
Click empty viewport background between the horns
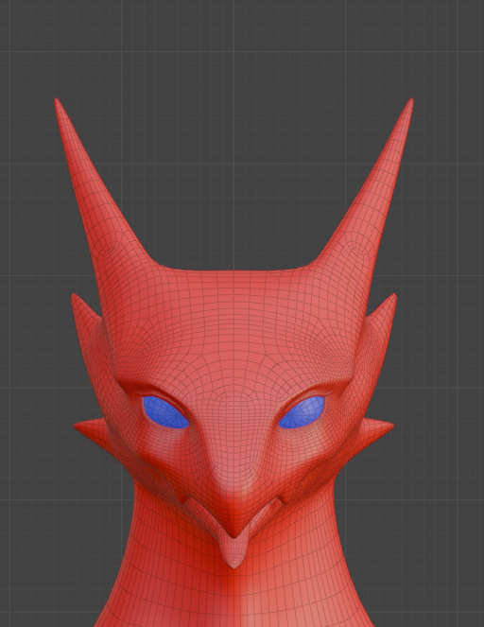coord(233,160)
